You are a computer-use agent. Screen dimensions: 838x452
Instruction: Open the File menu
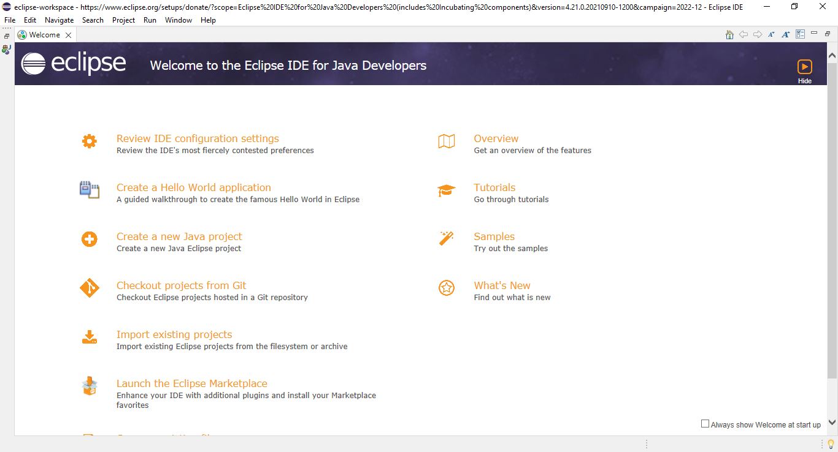pyautogui.click(x=10, y=20)
